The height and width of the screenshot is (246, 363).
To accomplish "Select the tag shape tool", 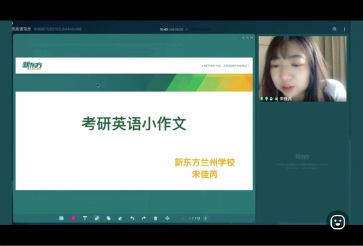I will pyautogui.click(x=109, y=218).
